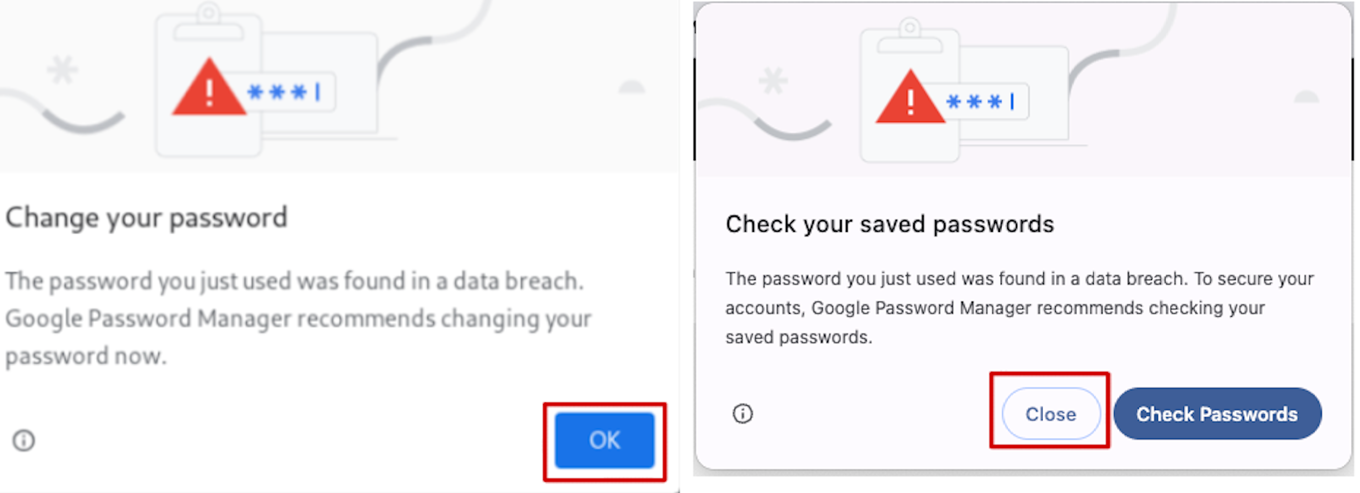Open Check Passwords
The width and height of the screenshot is (1360, 493).
click(1217, 415)
